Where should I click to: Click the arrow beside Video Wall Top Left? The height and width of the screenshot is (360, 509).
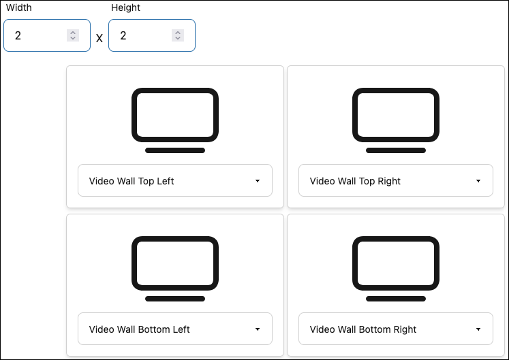coord(258,181)
